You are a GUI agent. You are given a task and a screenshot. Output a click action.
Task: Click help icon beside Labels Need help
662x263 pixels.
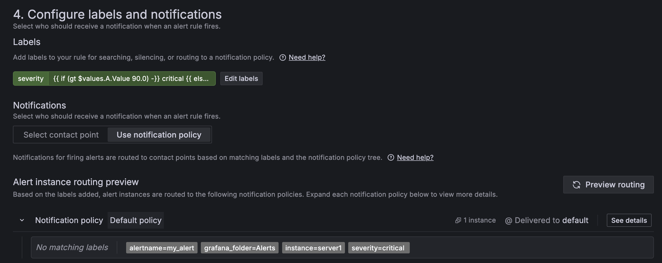(x=282, y=57)
